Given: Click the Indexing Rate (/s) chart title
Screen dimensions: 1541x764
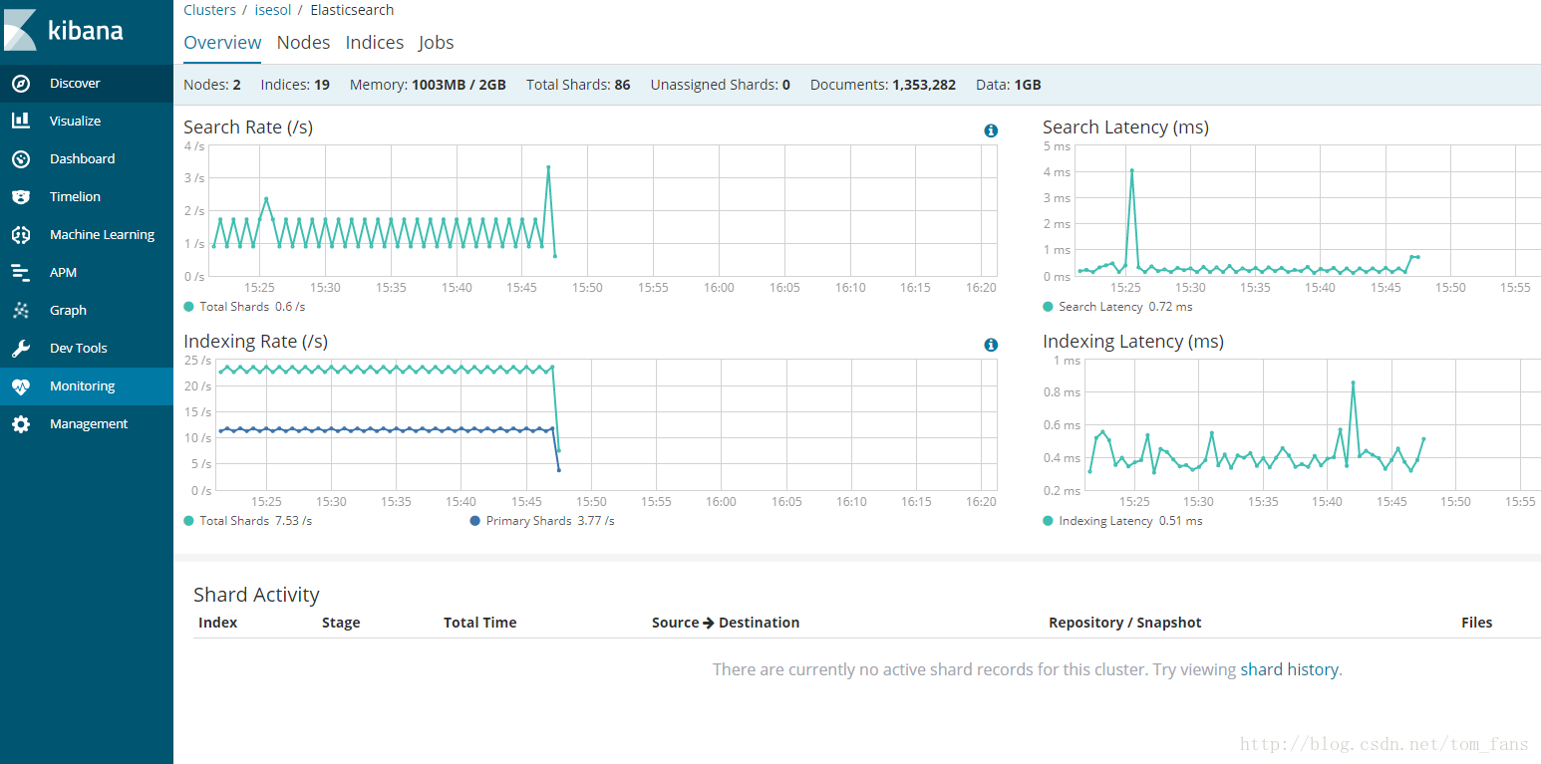Looking at the screenshot, I should (255, 342).
